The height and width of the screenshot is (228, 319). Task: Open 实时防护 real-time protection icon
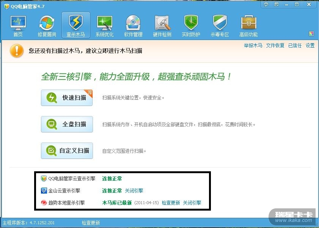191,26
